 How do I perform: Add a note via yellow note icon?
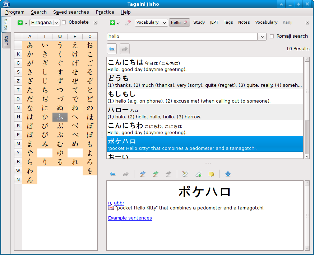[211, 174]
